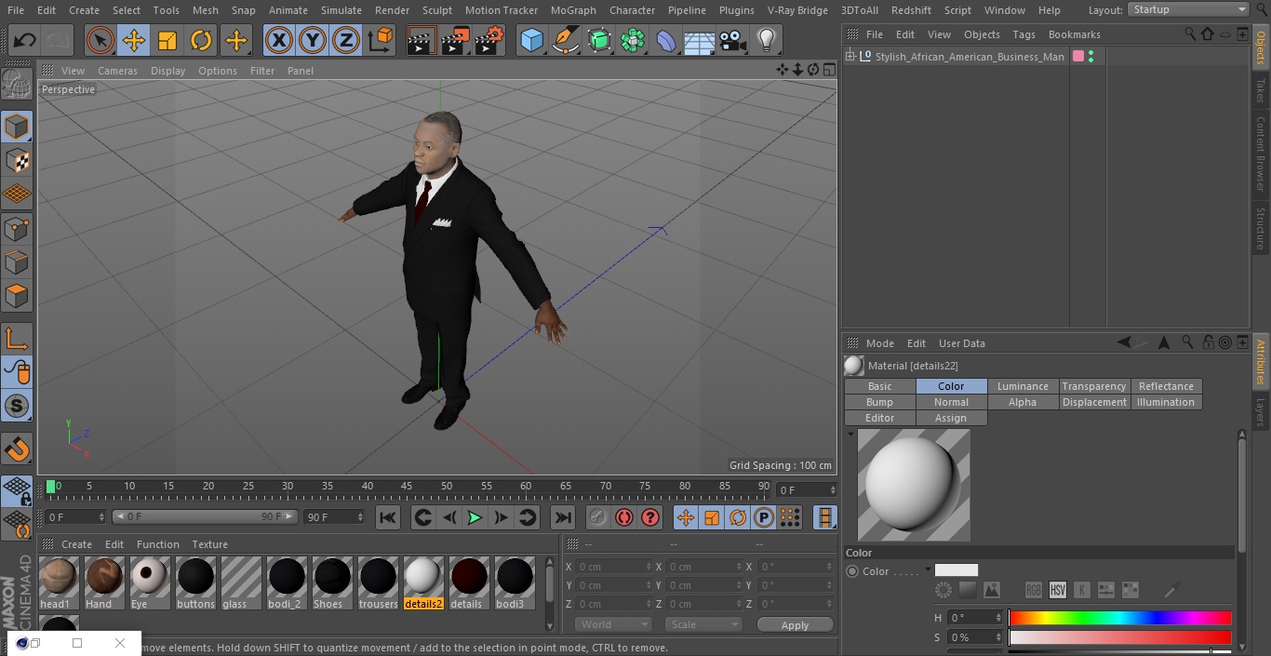
Task: Toggle visibility dots of Stylish_African_American_Business_Man
Action: [1090, 57]
